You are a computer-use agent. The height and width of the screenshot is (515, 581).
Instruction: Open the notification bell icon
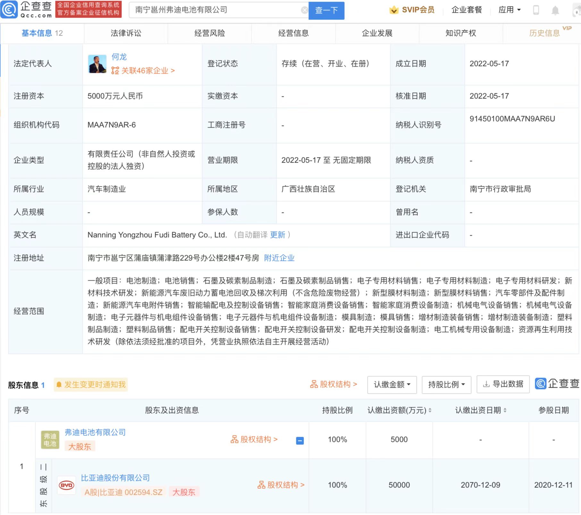pos(556,10)
